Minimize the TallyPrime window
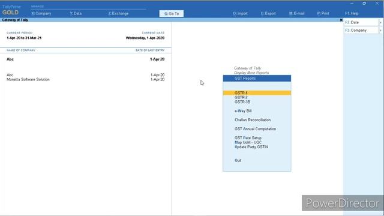The image size is (384, 216). pyautogui.click(x=352, y=4)
